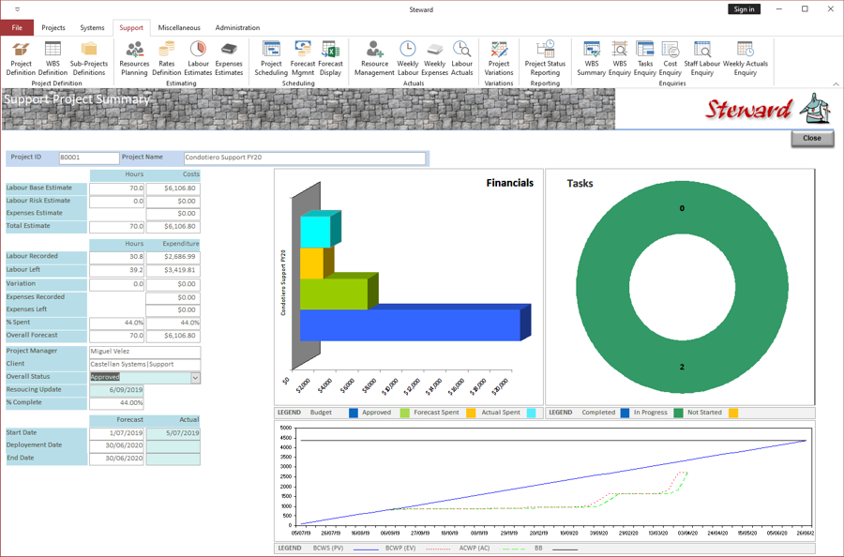Click the Actual Spent cyan swatch
The height and width of the screenshot is (557, 844).
tap(532, 414)
